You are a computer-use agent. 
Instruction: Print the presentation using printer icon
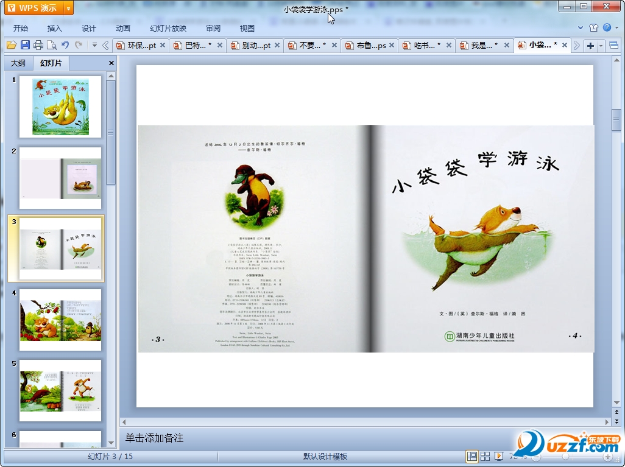point(38,45)
